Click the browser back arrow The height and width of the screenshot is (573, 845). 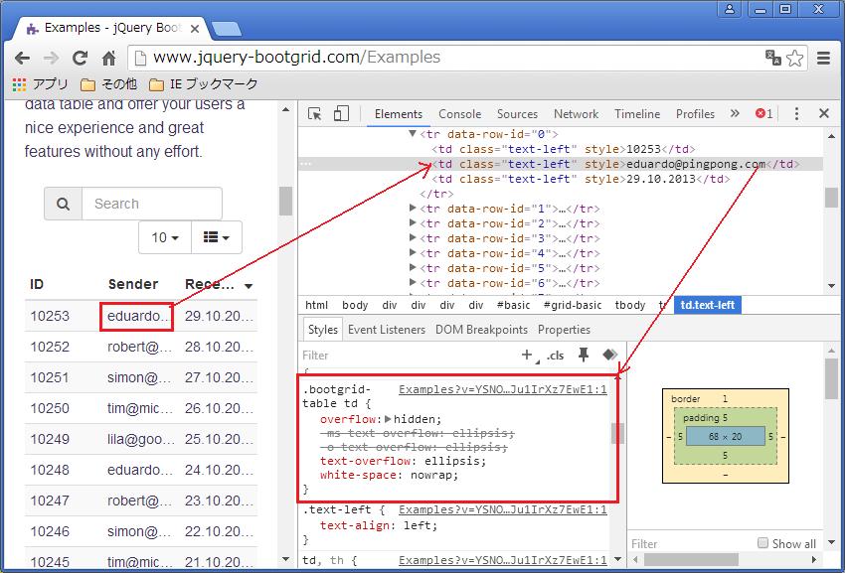pos(22,58)
